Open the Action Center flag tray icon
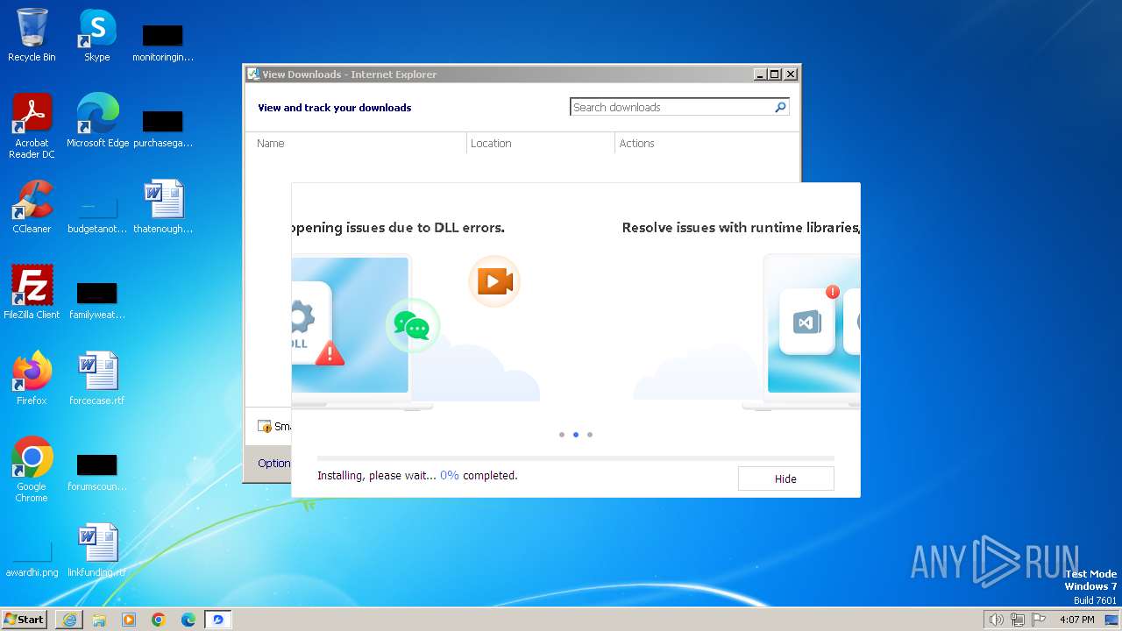1122x631 pixels. tap(1039, 620)
